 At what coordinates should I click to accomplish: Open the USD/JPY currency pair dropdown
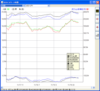[37, 6]
